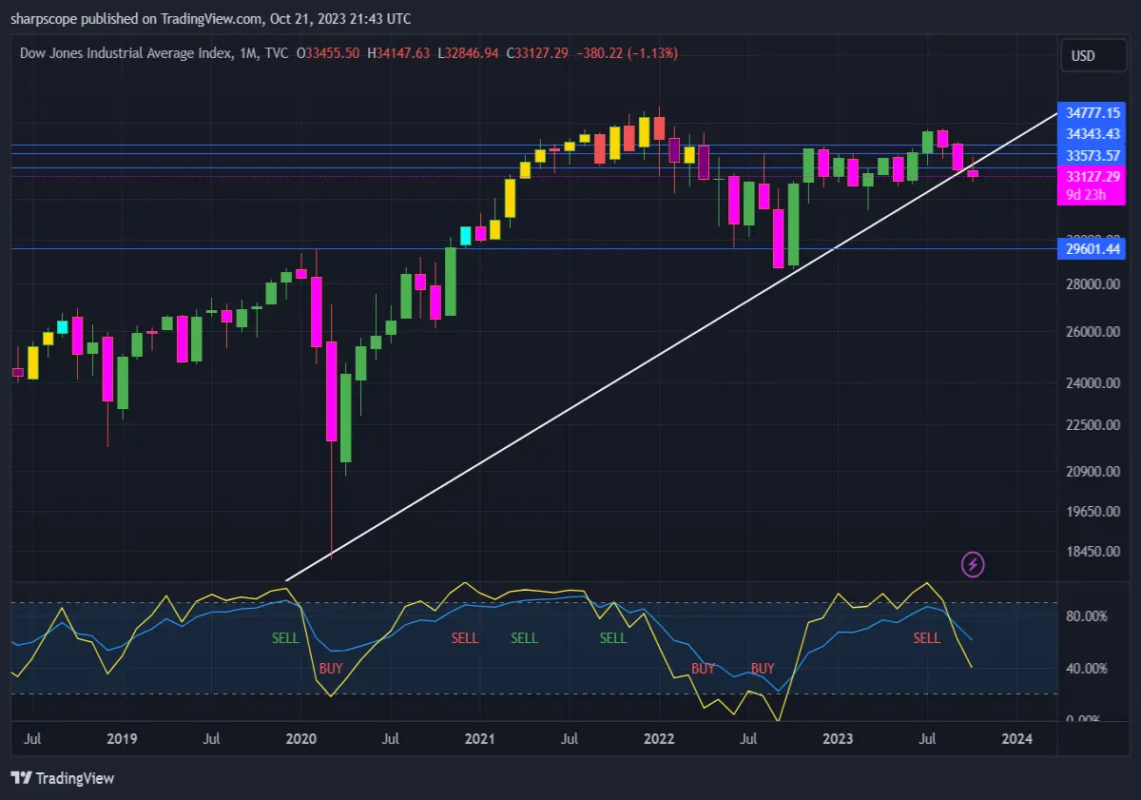
Task: Click the purple lightning bolt icon
Action: pyautogui.click(x=973, y=565)
